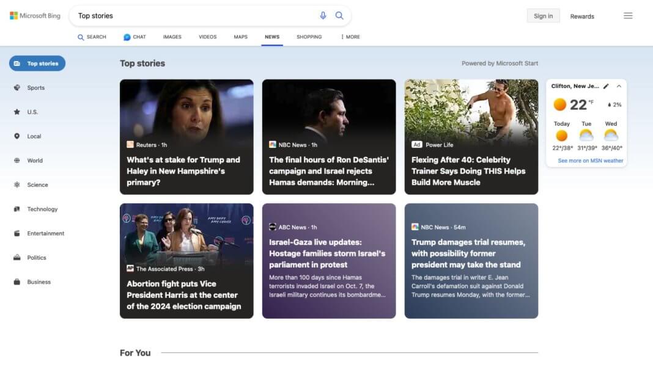Open the Shopping tab

tap(309, 37)
